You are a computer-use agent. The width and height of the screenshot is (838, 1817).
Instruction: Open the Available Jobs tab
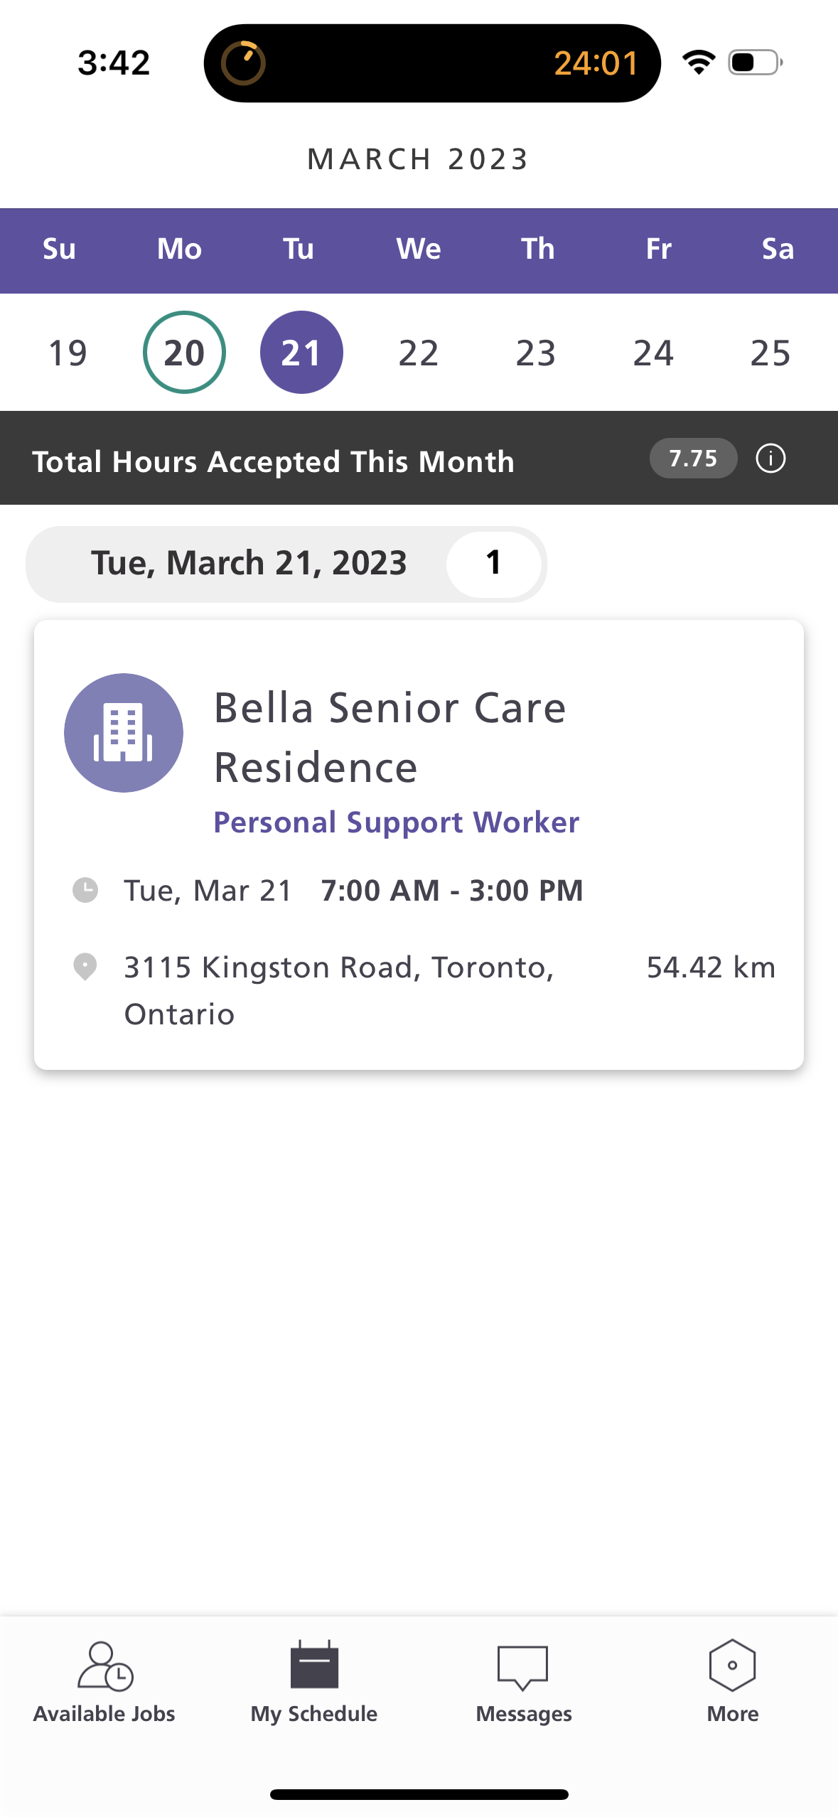tap(104, 1682)
